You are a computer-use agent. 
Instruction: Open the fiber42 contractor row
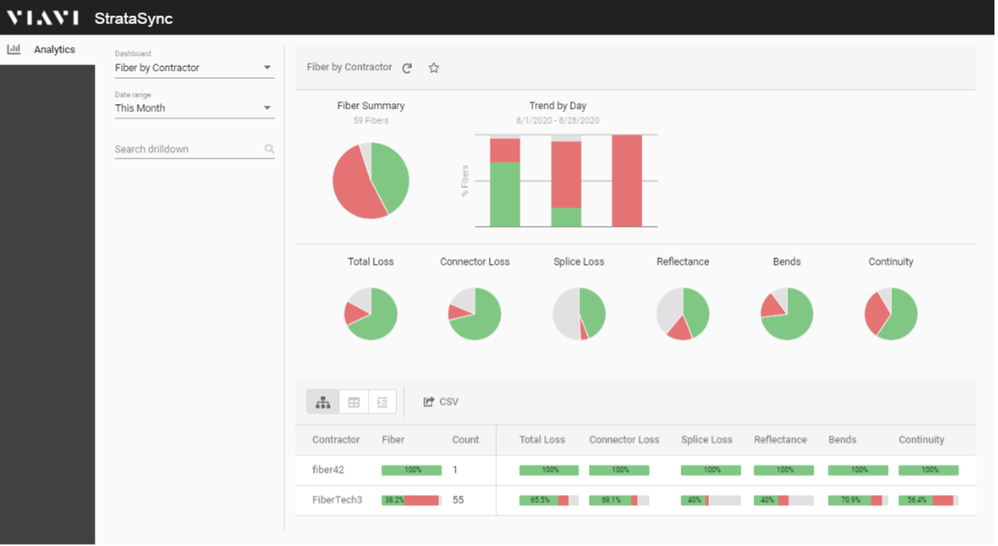[x=328, y=470]
